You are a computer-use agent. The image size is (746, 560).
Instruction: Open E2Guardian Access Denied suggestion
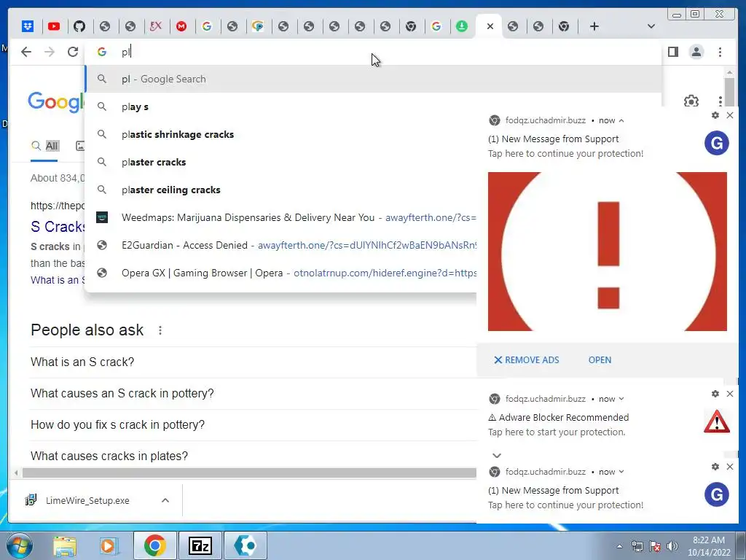[280, 245]
